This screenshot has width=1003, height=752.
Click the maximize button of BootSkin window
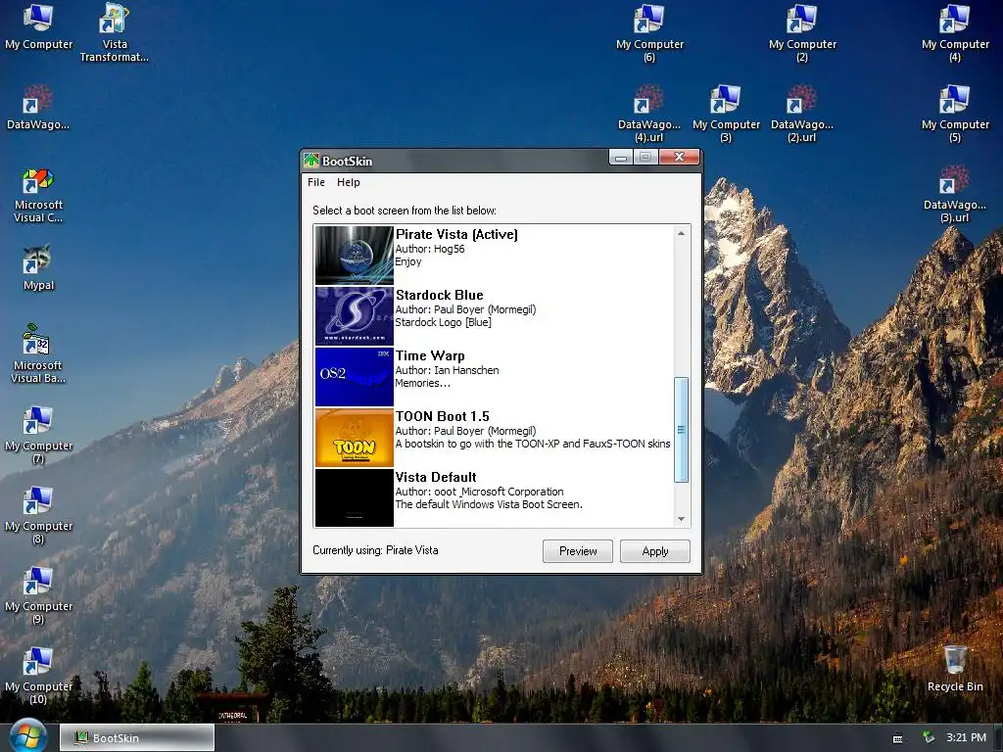tap(645, 158)
